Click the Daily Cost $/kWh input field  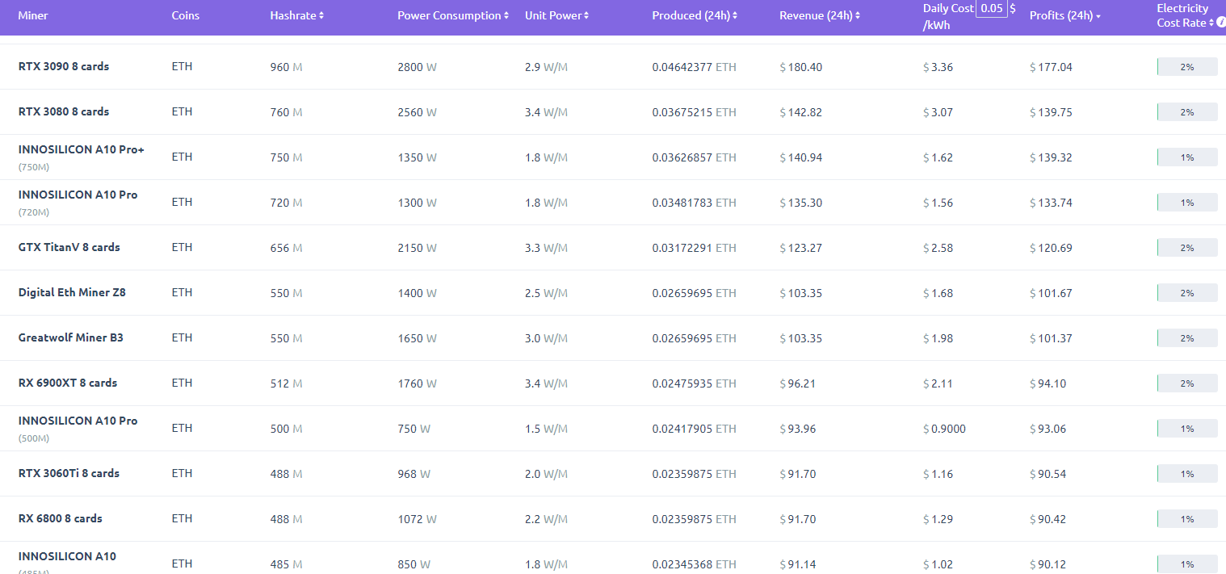(991, 8)
